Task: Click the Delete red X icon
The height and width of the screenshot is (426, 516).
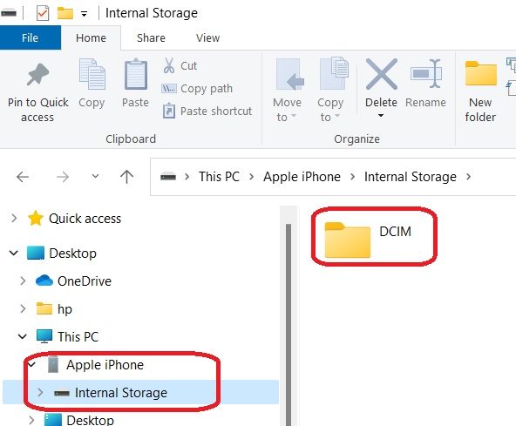Action: point(382,74)
